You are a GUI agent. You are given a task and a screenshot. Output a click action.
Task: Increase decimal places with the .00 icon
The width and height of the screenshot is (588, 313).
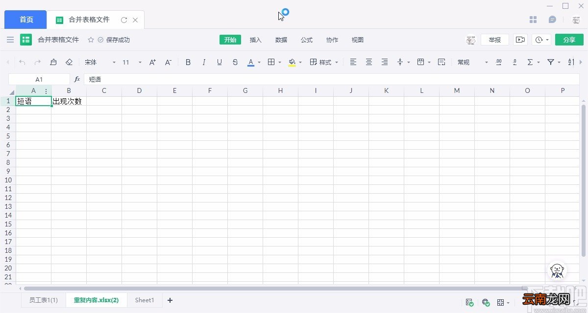click(499, 62)
